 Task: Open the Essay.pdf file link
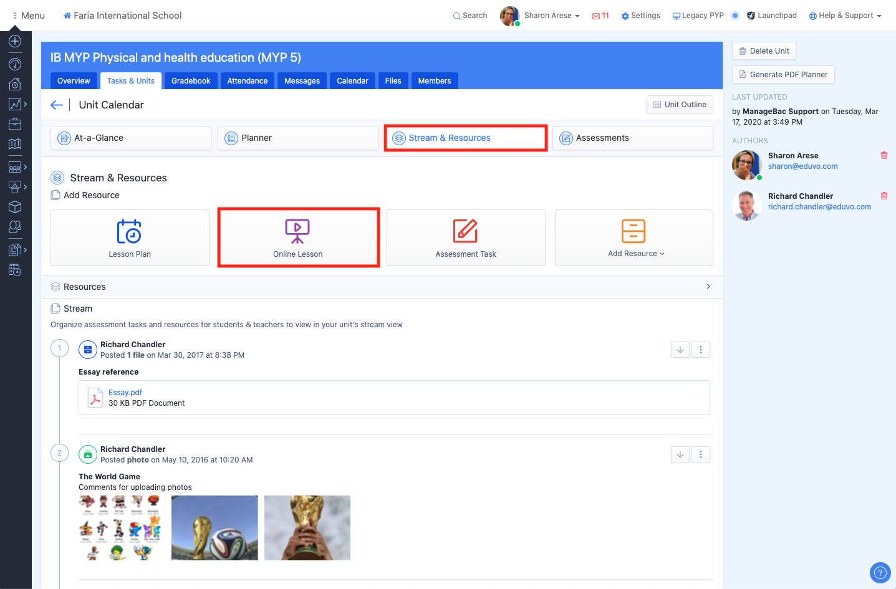125,393
